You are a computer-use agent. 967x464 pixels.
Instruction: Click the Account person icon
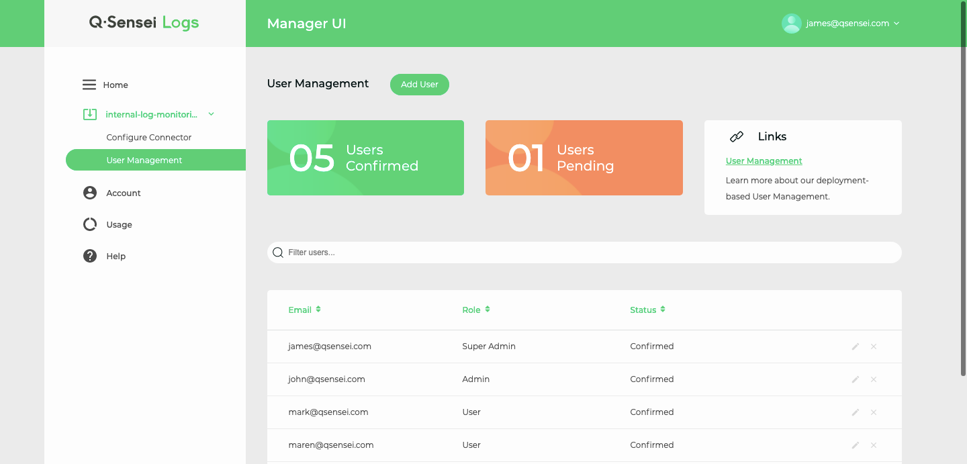point(90,193)
